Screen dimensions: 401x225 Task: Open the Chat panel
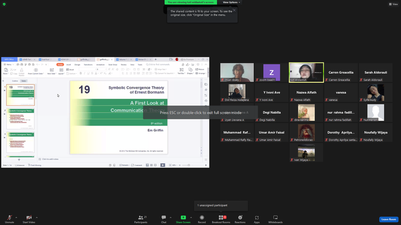click(164, 219)
